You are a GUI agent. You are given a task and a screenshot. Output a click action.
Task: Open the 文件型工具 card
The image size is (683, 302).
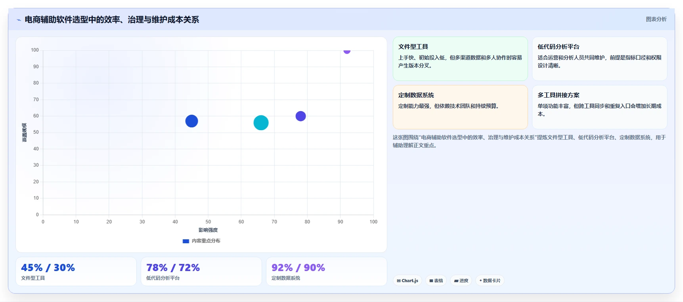click(460, 59)
